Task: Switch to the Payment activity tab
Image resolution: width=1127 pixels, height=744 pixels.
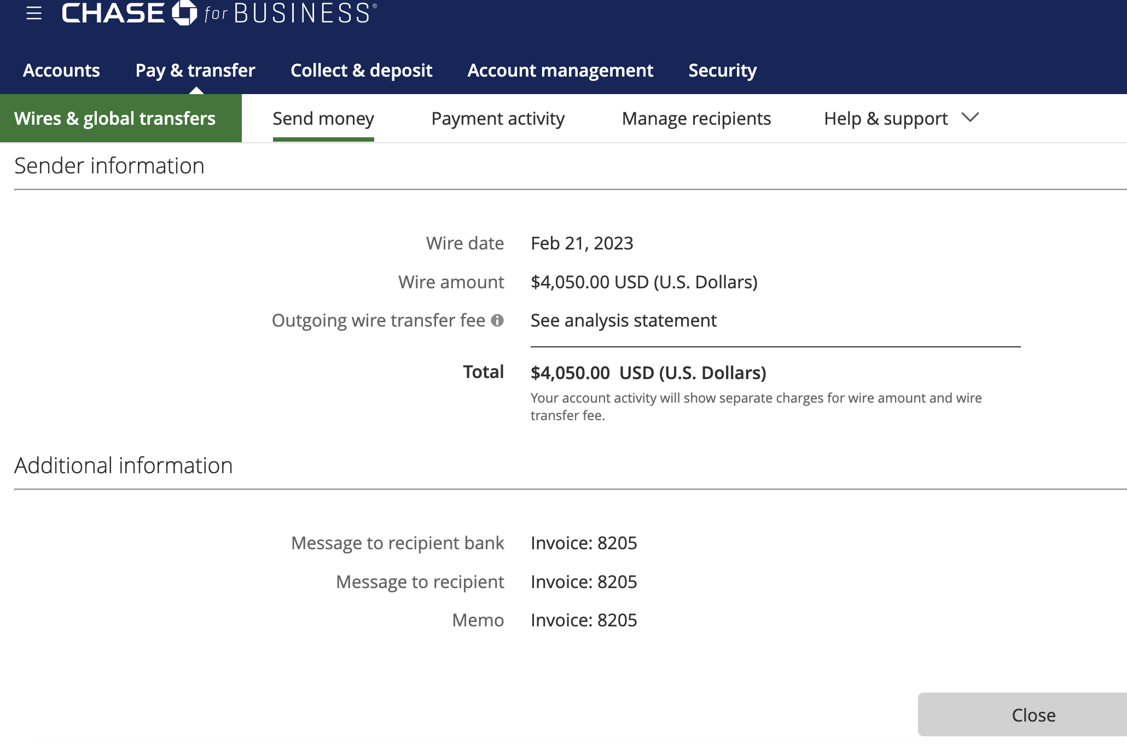Action: (498, 119)
